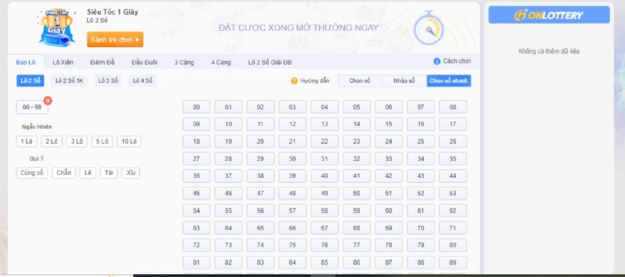
Task: Select number 00 in the grid
Action: pos(197,107)
